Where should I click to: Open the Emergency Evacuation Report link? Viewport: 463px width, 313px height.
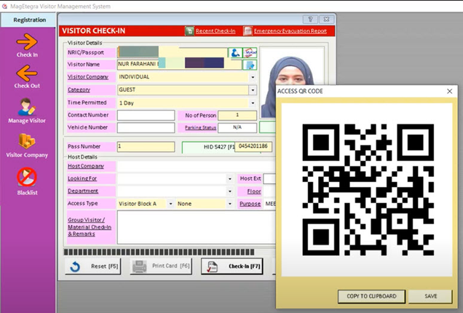288,31
